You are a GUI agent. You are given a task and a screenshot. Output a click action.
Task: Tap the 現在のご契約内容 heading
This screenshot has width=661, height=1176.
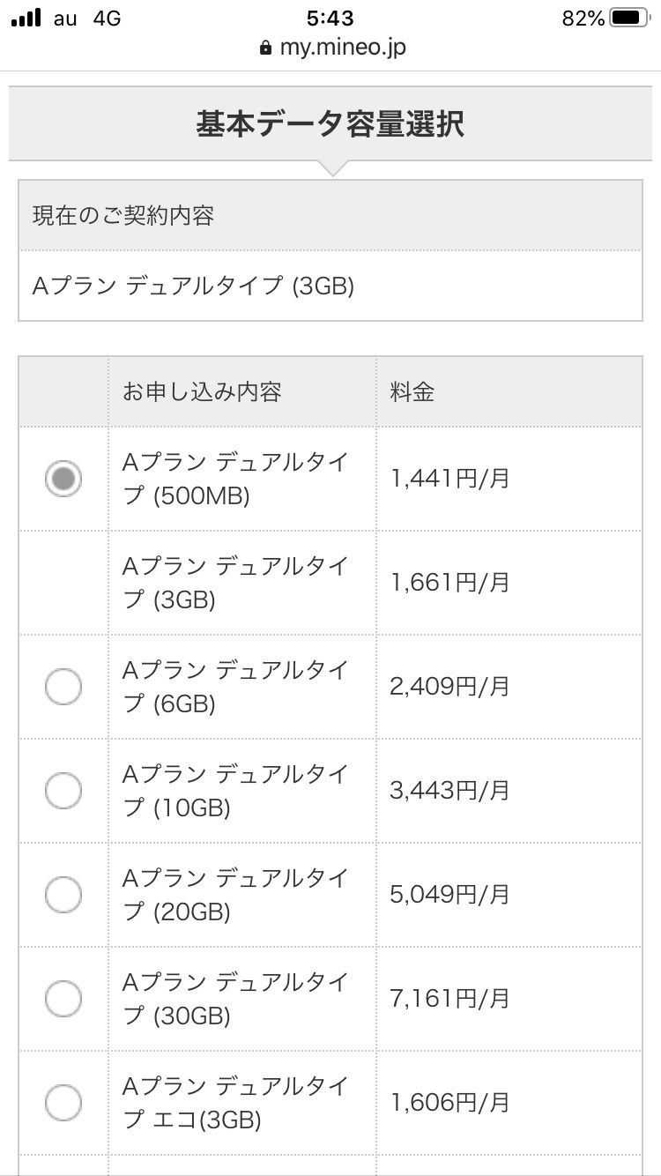click(123, 216)
